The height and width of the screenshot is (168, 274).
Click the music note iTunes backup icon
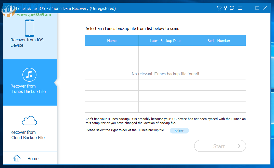coord(29,75)
